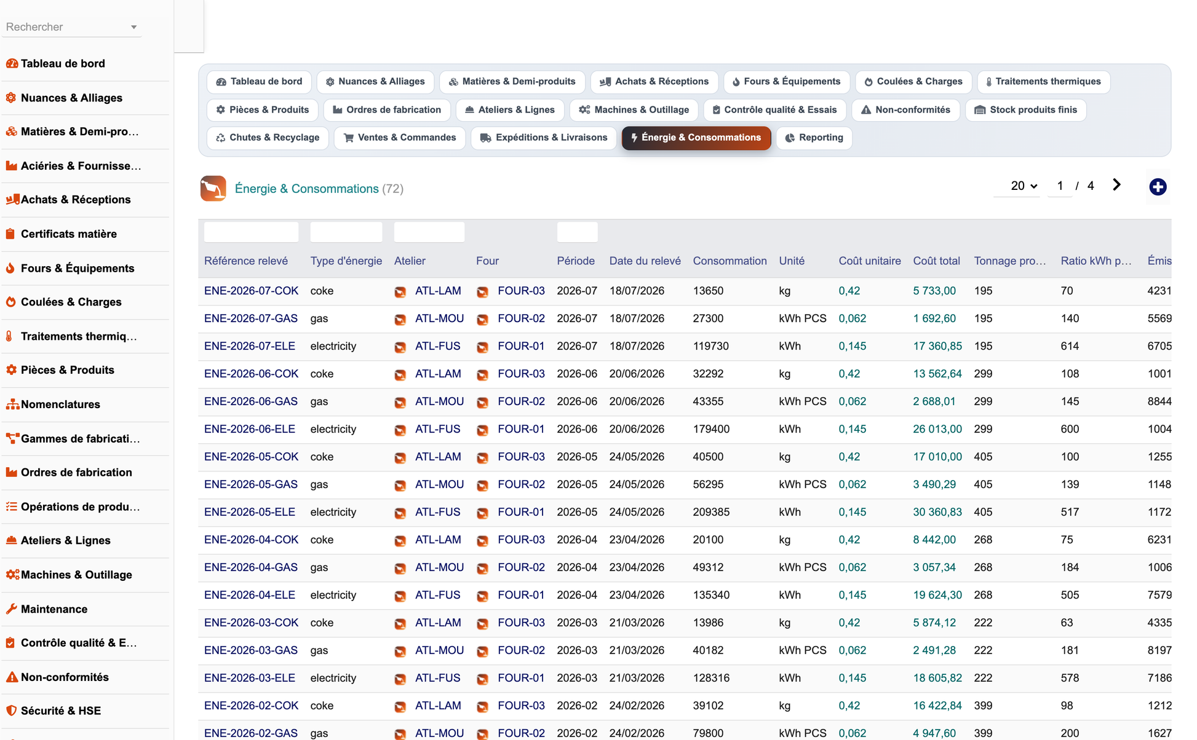The height and width of the screenshot is (740, 1197).
Task: Click the Énergie & Consommations page title link
Action: coord(306,189)
